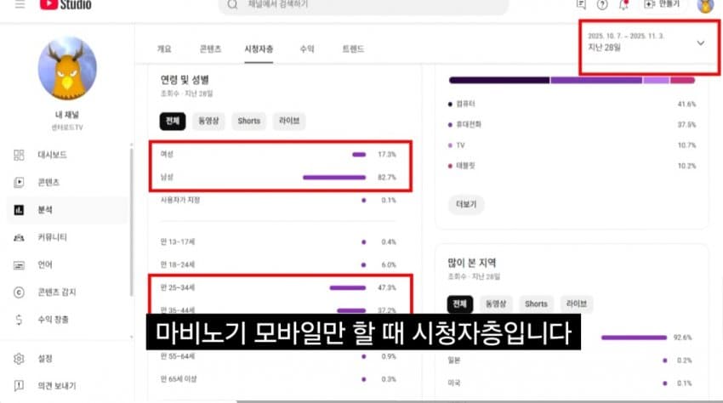Open the 만들기 create menu

[x=663, y=4]
